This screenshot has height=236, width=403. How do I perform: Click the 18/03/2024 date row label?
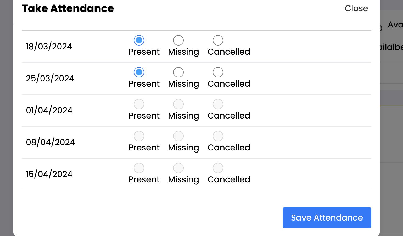49,47
